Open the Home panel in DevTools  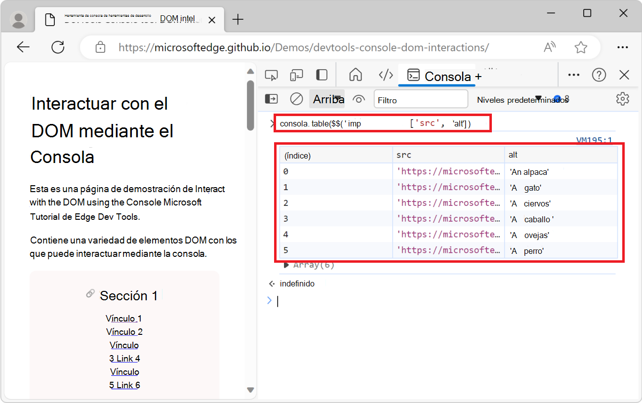[355, 75]
